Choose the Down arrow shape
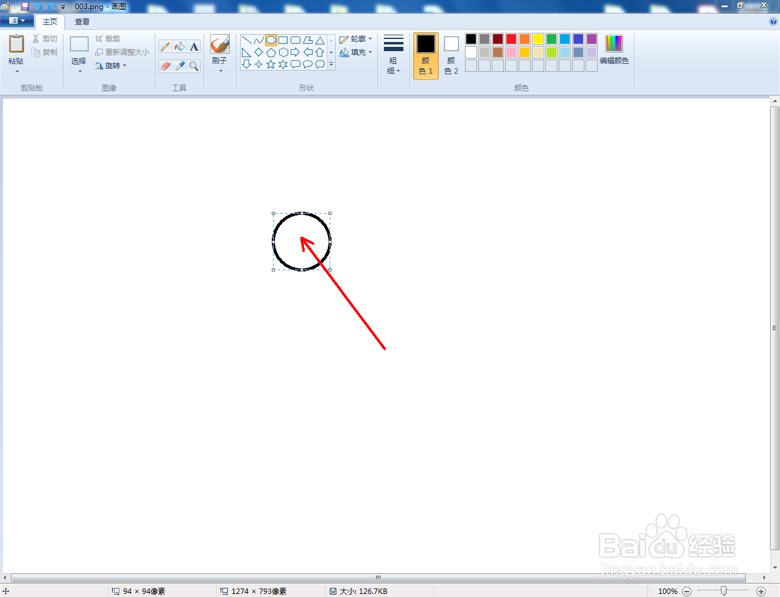 [x=247, y=64]
